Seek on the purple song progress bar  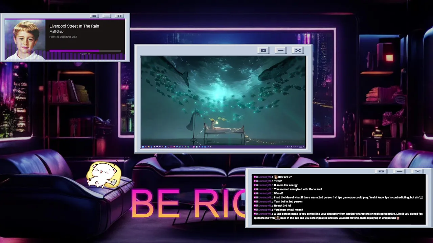[x=85, y=51]
